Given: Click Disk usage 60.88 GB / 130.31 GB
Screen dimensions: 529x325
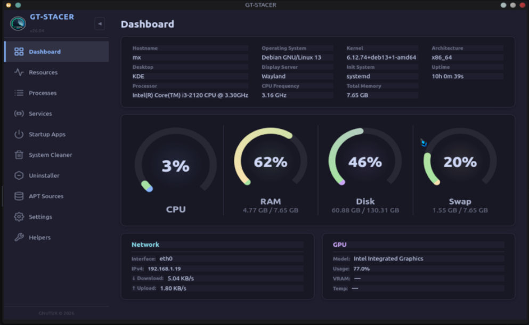Looking at the screenshot, I should (x=365, y=210).
